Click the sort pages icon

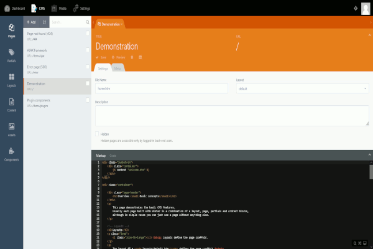[45, 22]
